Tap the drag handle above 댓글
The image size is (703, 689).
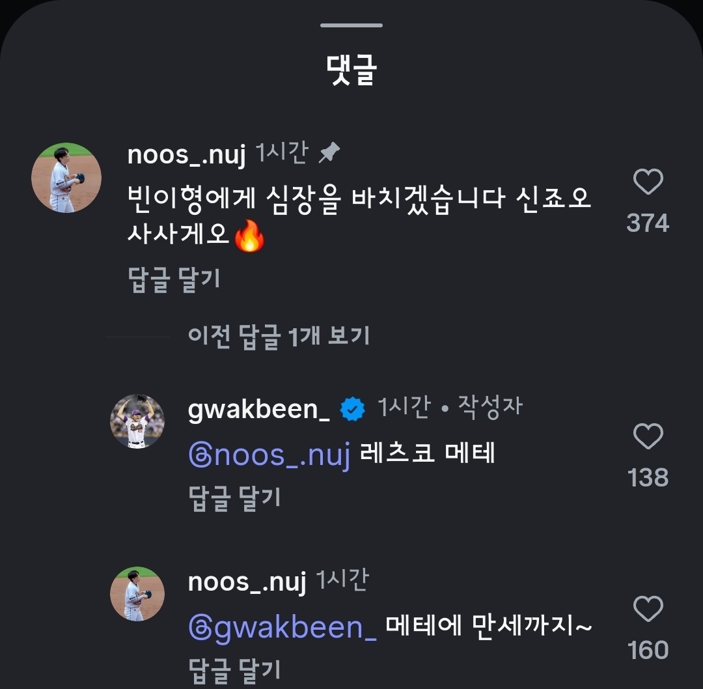351,25
